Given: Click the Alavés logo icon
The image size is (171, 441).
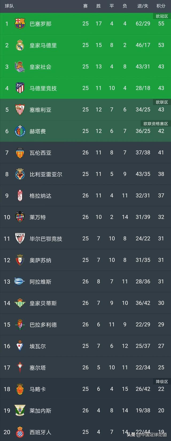Looking at the screenshot, I should point(20,282).
